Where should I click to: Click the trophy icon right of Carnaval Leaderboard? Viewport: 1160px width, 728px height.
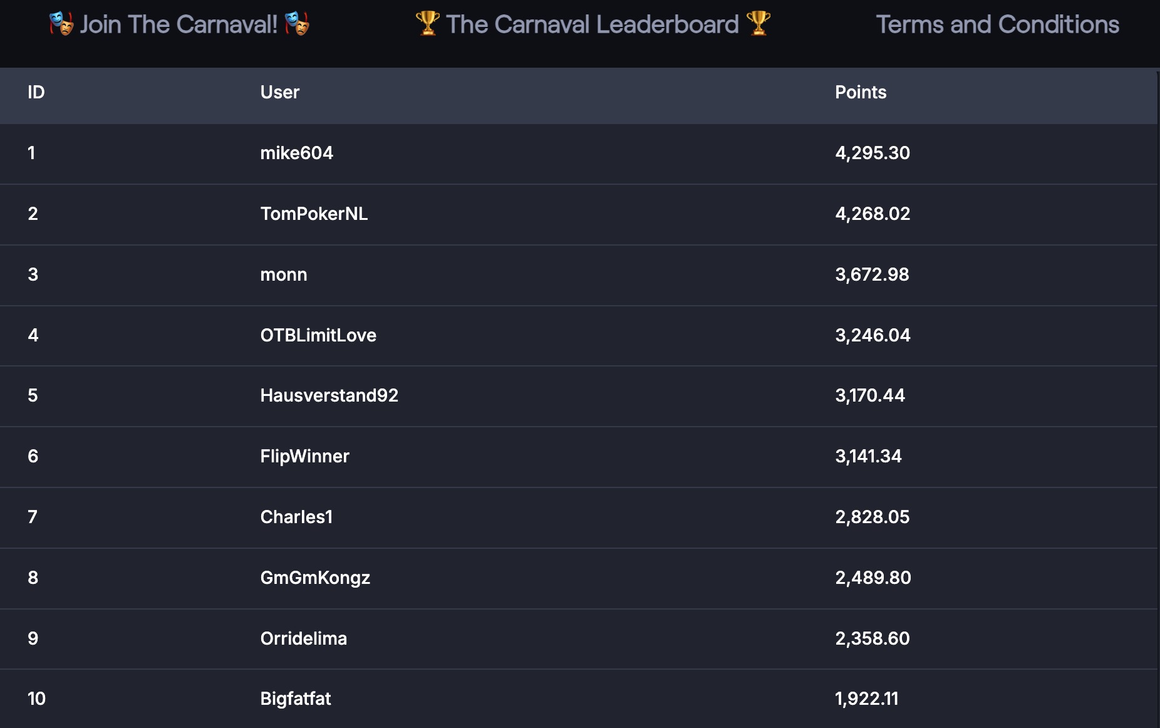tap(758, 24)
